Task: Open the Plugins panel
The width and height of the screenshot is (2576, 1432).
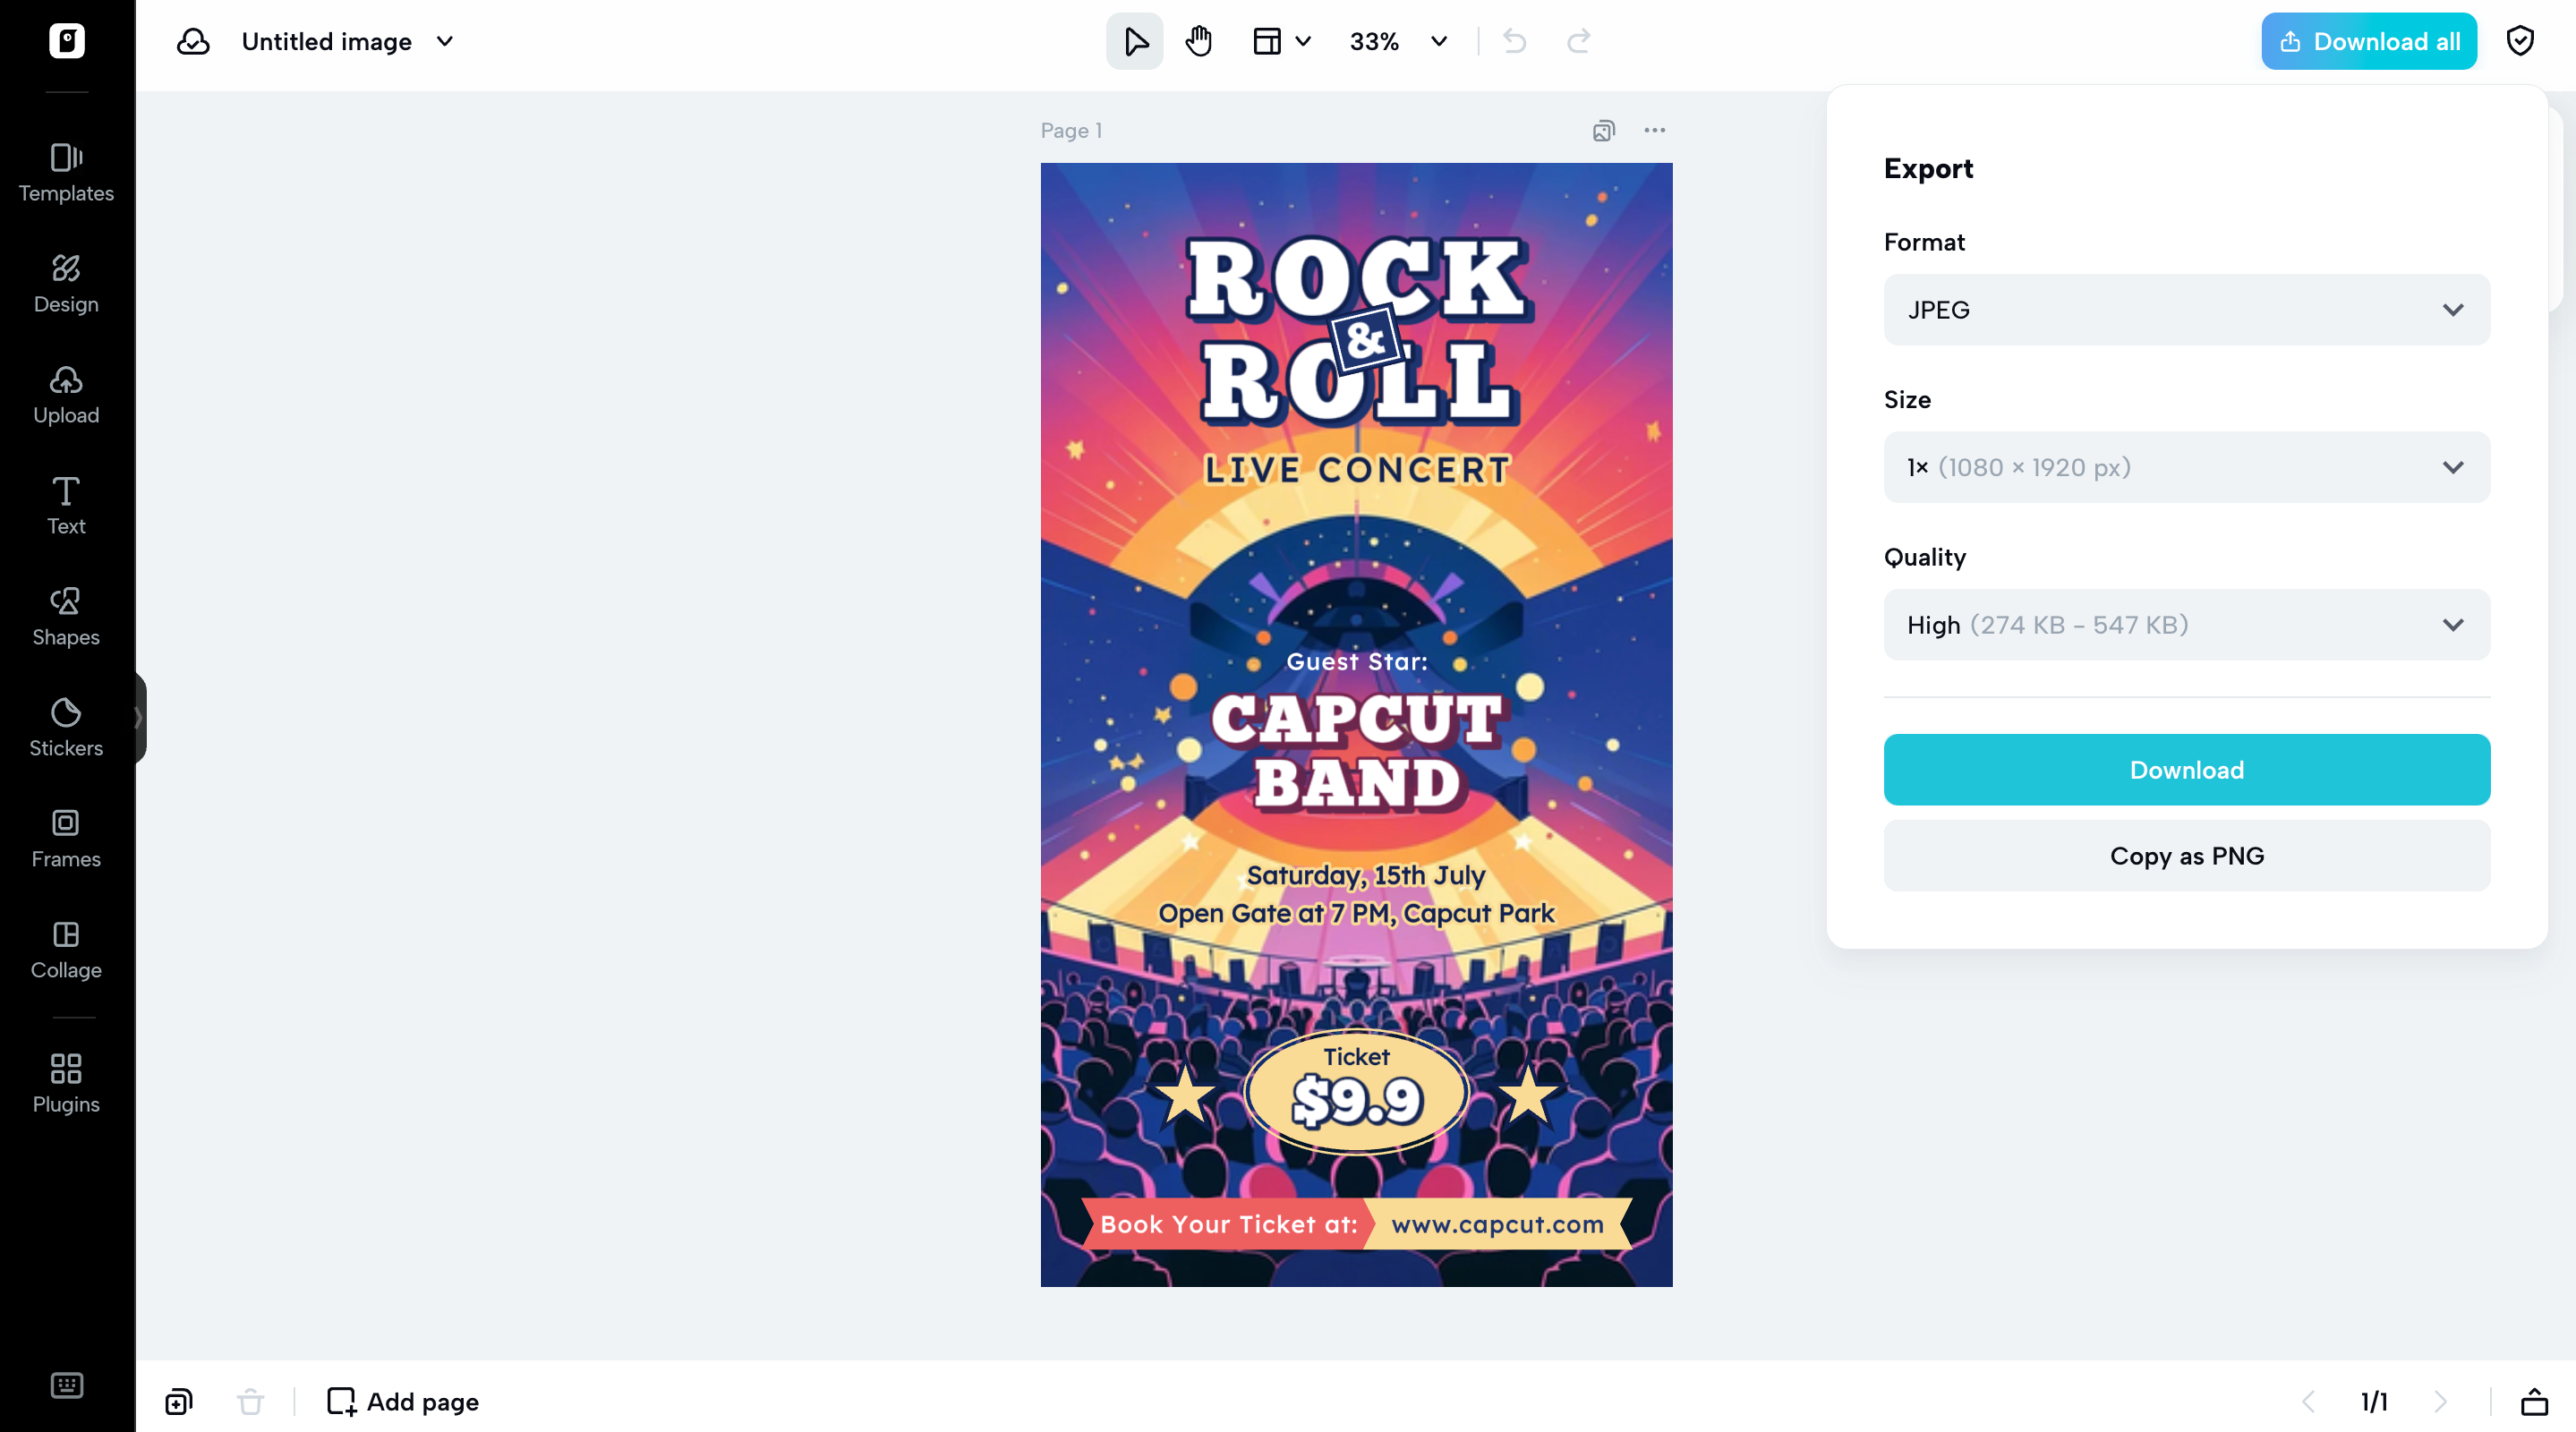Action: click(x=66, y=1084)
